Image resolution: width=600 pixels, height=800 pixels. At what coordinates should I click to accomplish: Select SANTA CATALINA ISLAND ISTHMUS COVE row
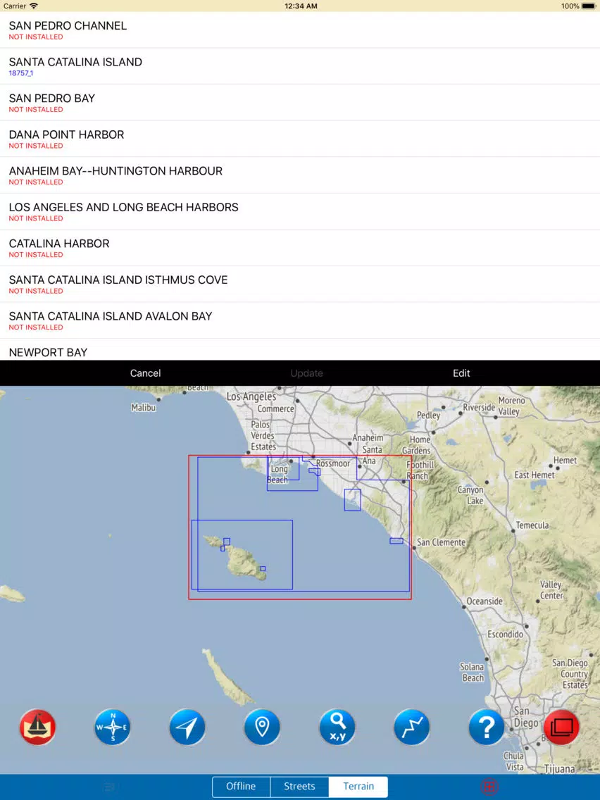click(x=300, y=284)
